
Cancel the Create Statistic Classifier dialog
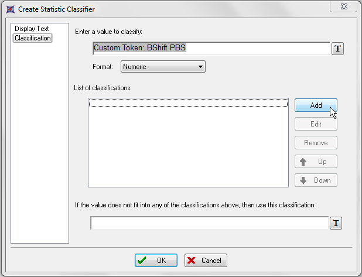click(206, 261)
